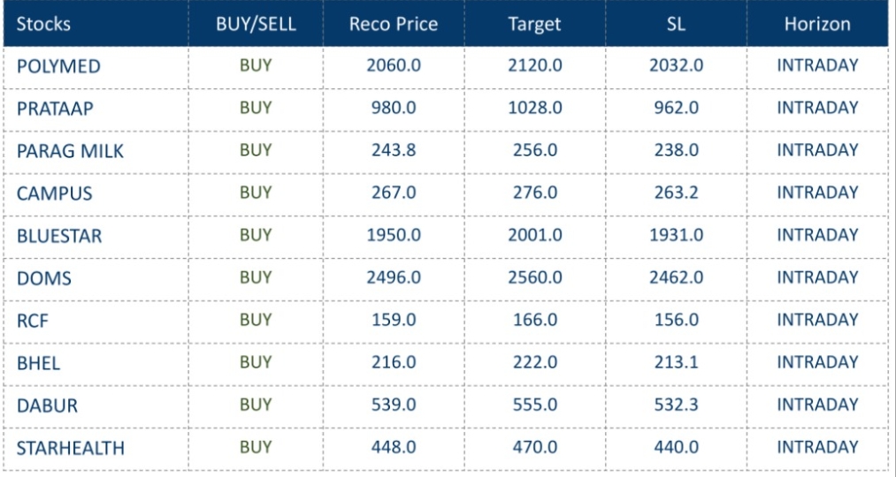
Task: Select the PRATAAP stock row
Action: coord(55,109)
